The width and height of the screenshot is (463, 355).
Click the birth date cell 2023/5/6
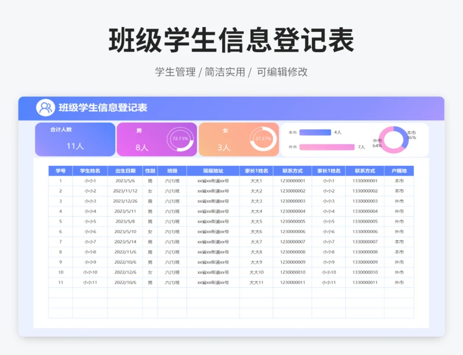click(x=125, y=181)
